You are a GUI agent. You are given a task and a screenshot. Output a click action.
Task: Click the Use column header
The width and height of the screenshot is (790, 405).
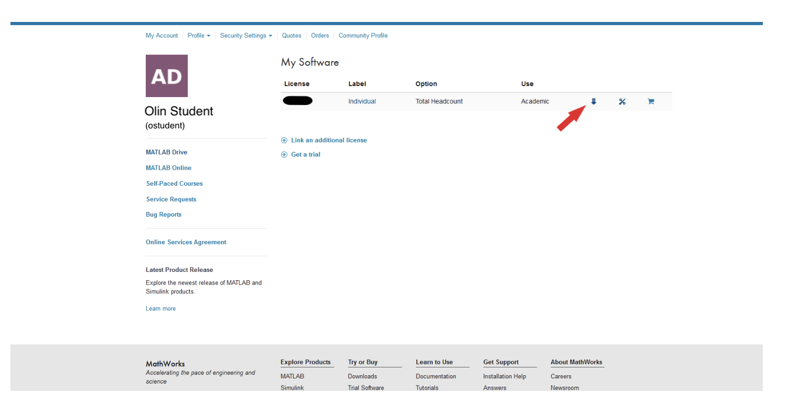pos(527,84)
